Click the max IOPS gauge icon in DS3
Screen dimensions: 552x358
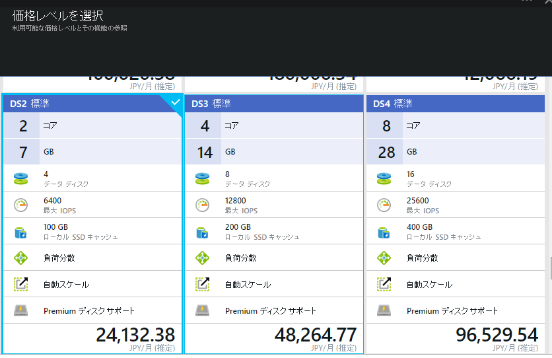(203, 205)
